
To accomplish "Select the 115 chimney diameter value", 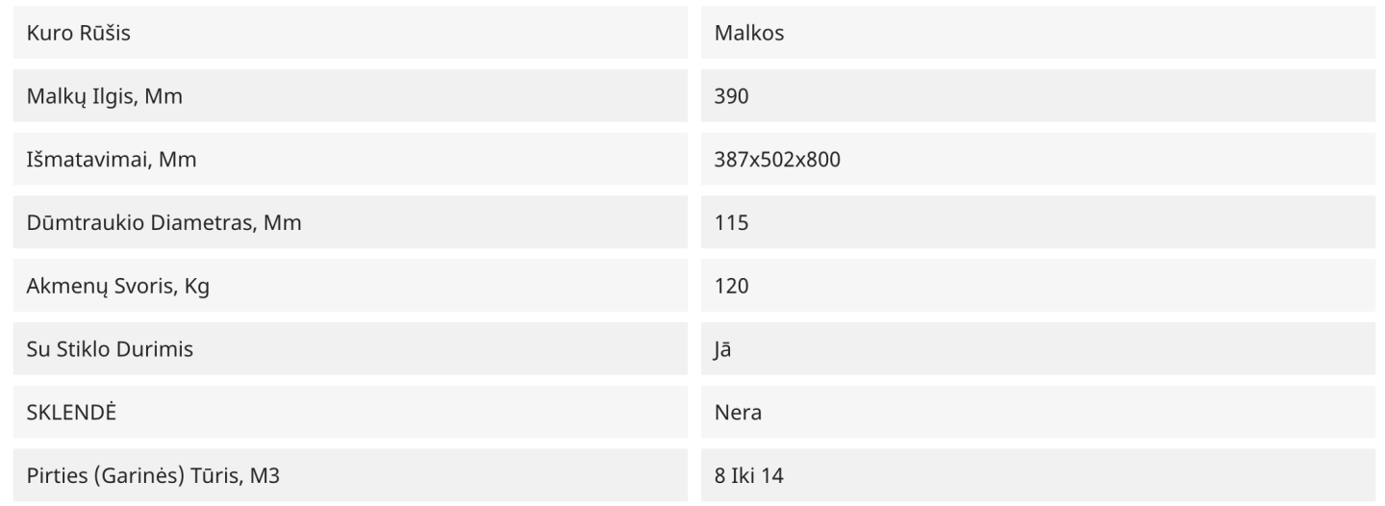I will [x=732, y=223].
